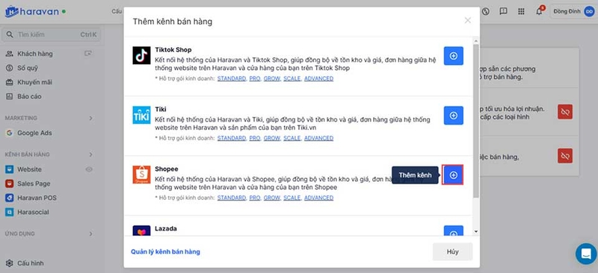Close the Thêm kênh bán hàng dialog
The image size is (598, 273).
tap(468, 21)
